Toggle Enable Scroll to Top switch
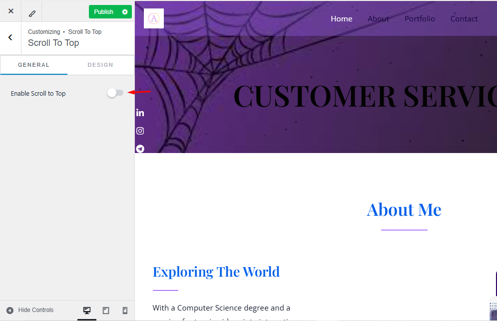 (115, 93)
